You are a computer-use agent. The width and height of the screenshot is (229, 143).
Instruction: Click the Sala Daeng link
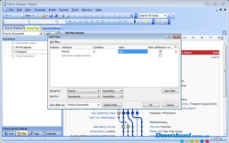pyautogui.click(x=99, y=127)
